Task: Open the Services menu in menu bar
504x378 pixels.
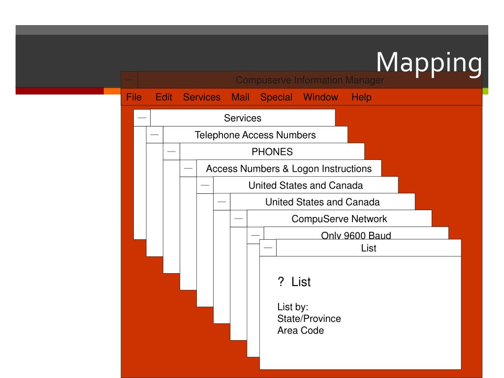Action: 201,97
